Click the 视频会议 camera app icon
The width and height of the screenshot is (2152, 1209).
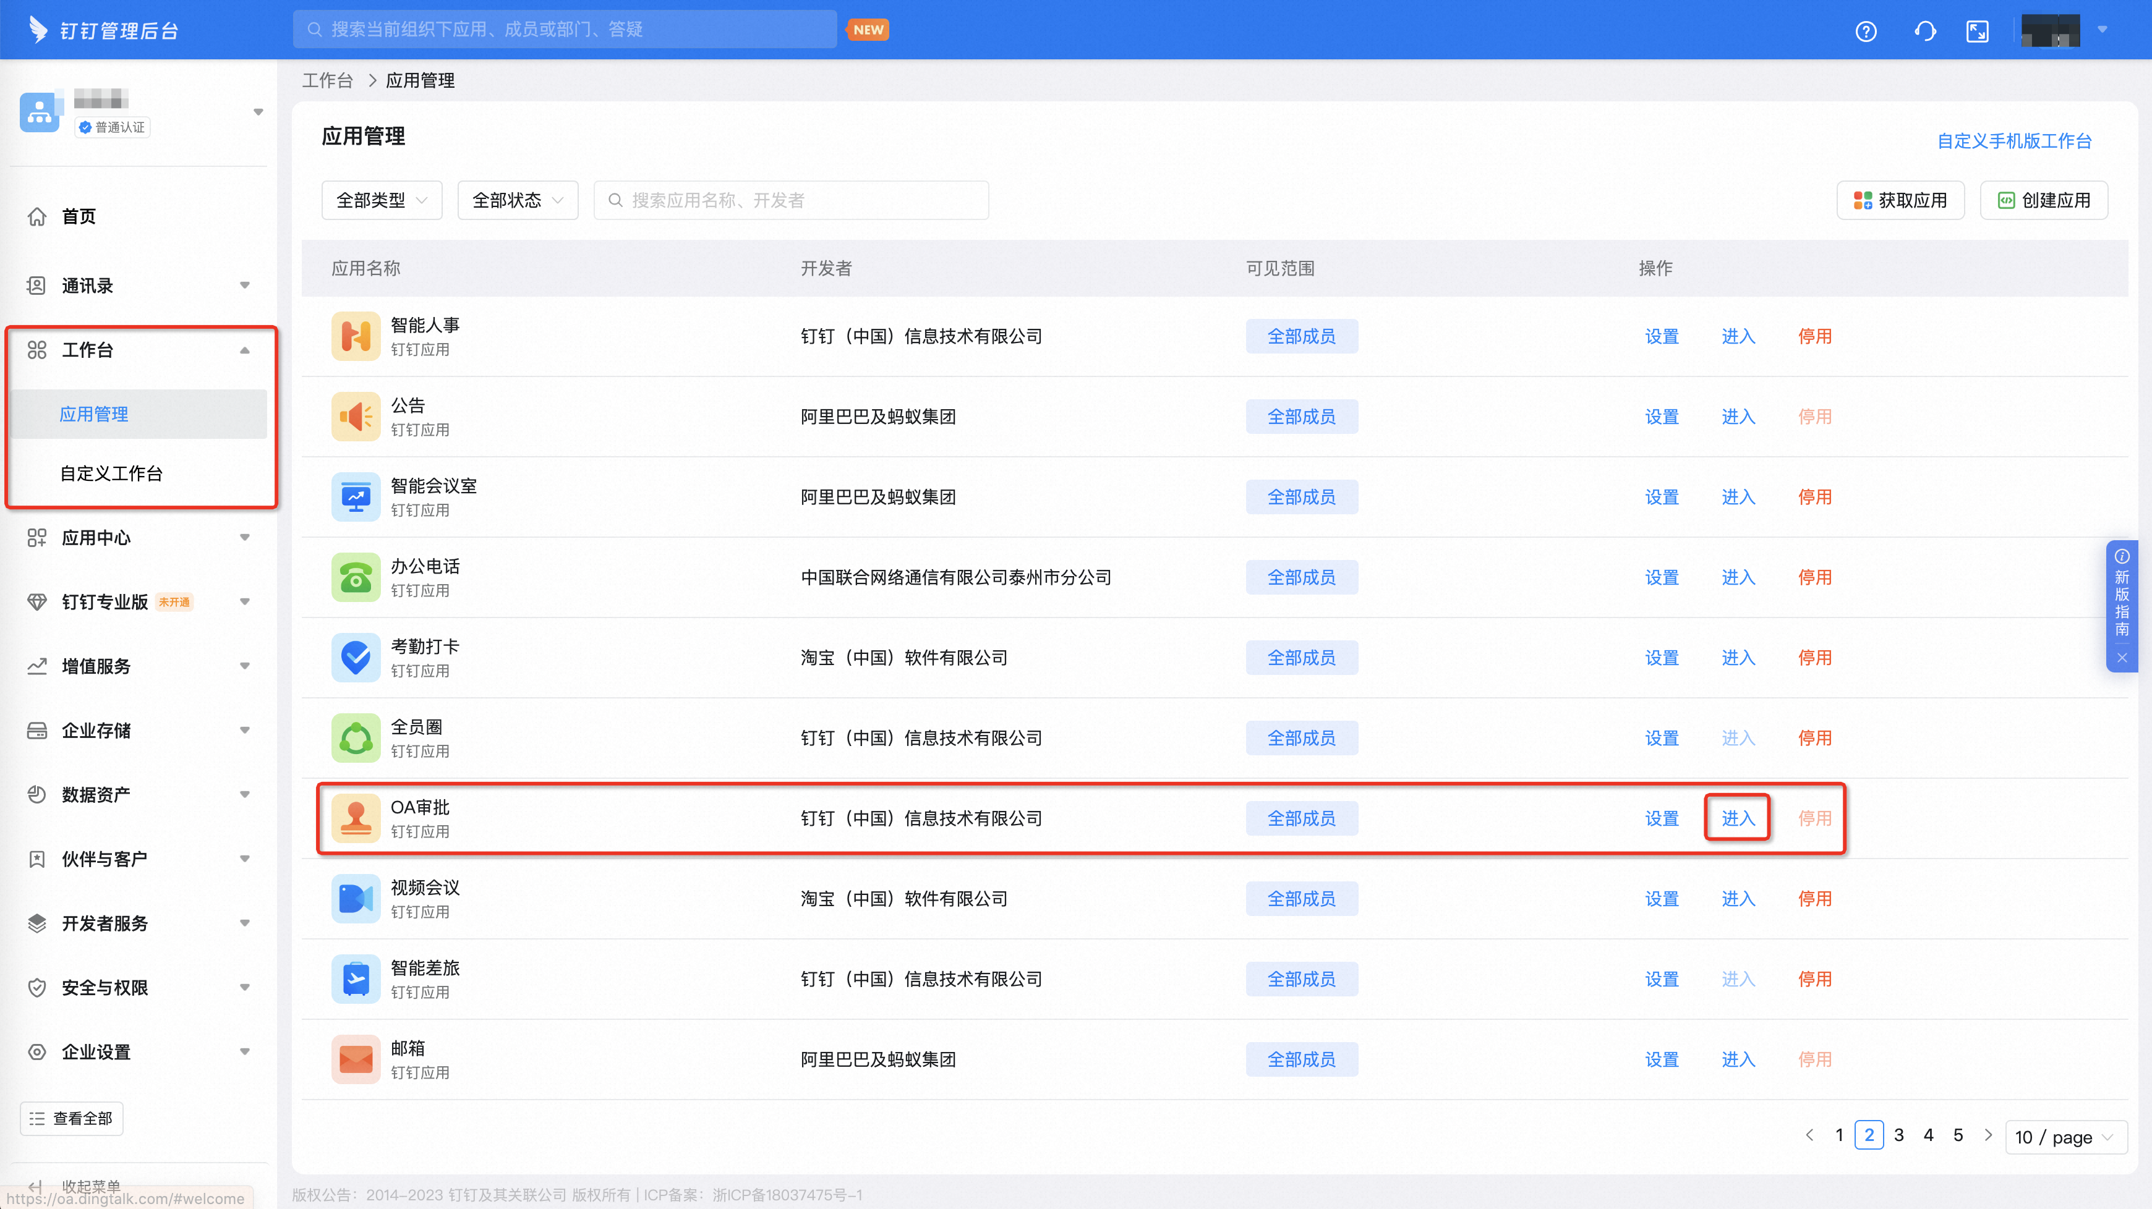(x=356, y=898)
